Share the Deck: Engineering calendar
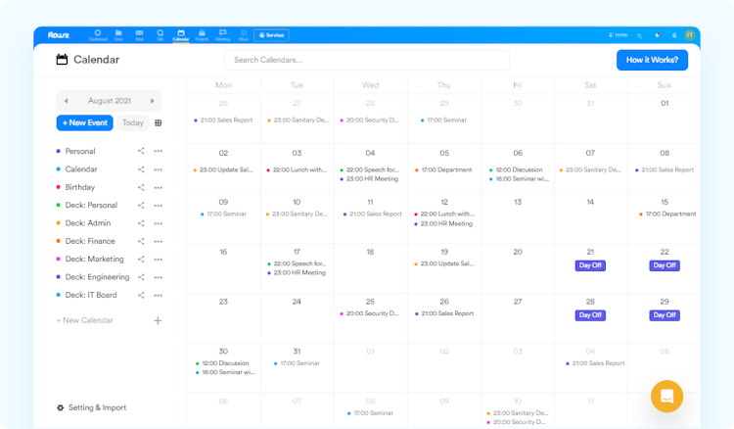Image resolution: width=734 pixels, height=429 pixels. click(141, 277)
